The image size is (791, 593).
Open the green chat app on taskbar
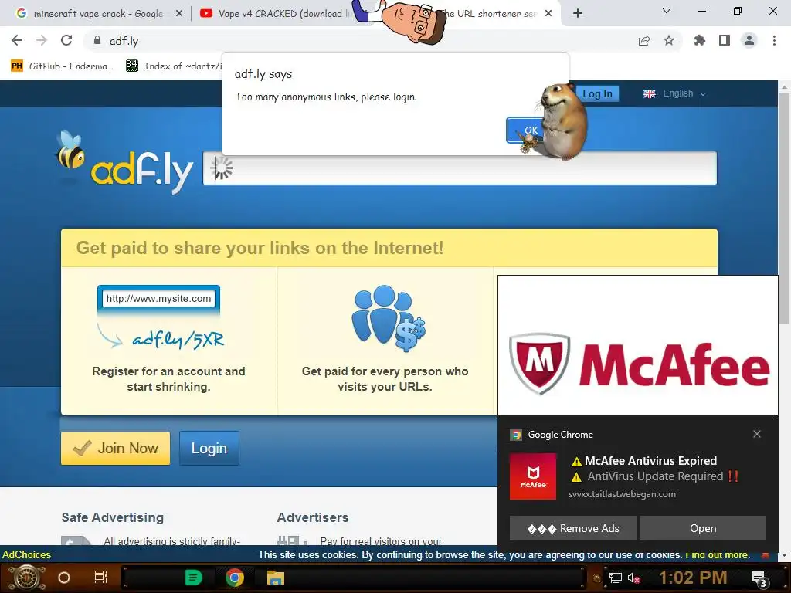click(x=193, y=578)
